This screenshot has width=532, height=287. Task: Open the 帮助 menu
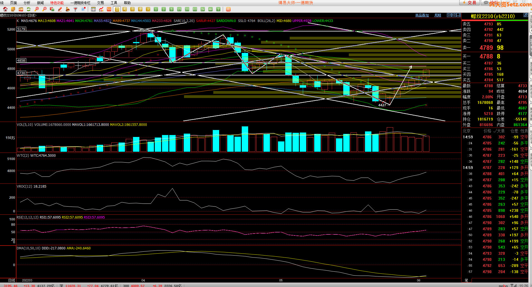[127, 3]
